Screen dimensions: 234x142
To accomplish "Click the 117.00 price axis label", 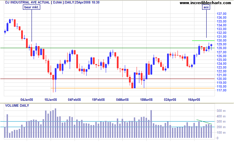I will pyautogui.click(x=222, y=90).
